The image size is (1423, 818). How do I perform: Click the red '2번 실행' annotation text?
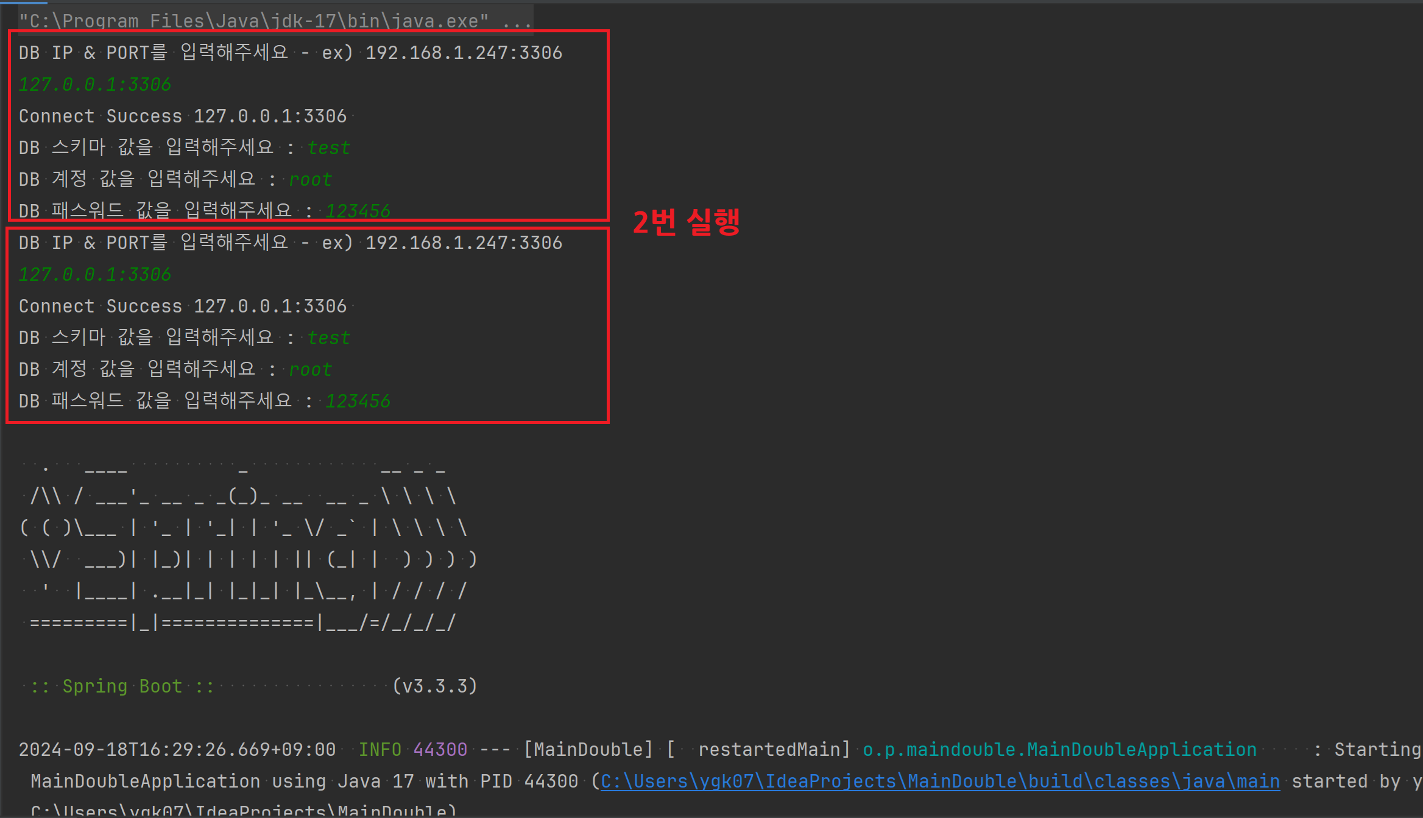coord(686,222)
